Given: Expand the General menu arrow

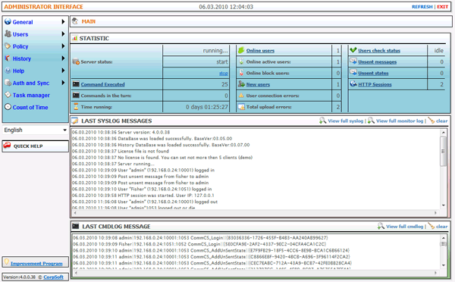Looking at the screenshot, I should coord(63,22).
